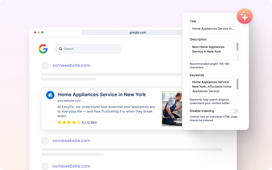Click the magnifier icon in the search box
272x170 pixels.
point(61,49)
